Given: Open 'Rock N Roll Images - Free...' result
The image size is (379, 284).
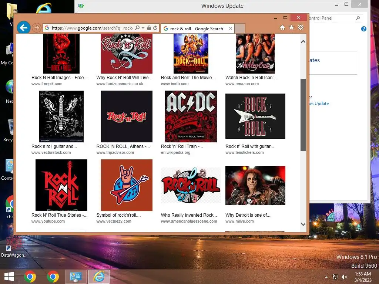Looking at the screenshot, I should click(x=59, y=78).
